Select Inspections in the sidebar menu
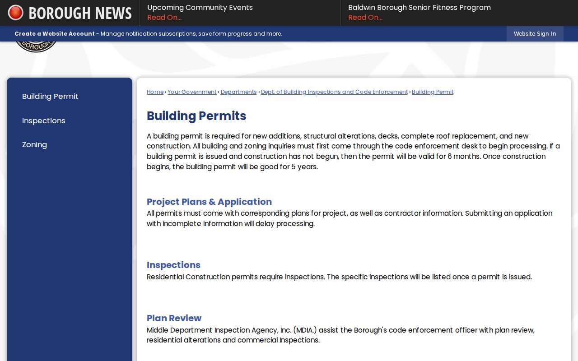The image size is (578, 361). click(x=44, y=120)
